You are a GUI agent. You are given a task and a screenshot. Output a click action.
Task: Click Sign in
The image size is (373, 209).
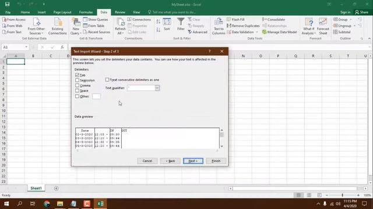point(345,12)
